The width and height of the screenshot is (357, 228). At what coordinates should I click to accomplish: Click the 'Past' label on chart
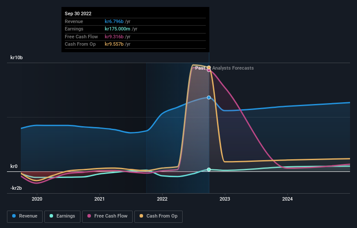(200, 68)
